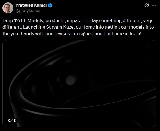This screenshot has width=160, height=131.
Task: Visit the Pratyush Kumar display name link
Action: click(x=31, y=5)
